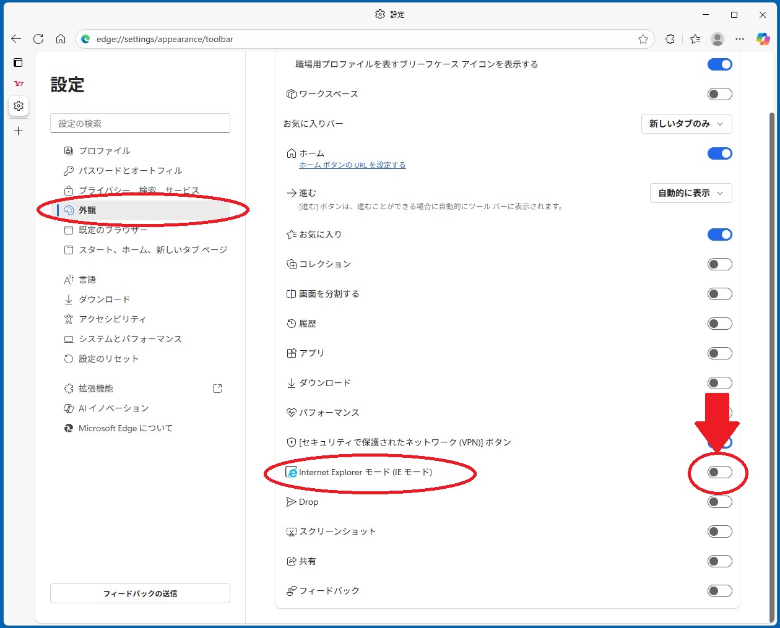The image size is (780, 628).
Task: Enable the Internet Explorer mode toggle
Action: click(719, 472)
